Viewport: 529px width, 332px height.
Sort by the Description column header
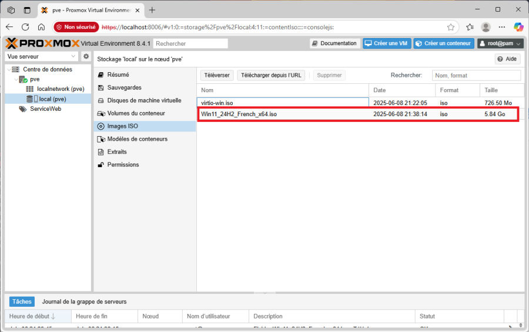[x=332, y=316]
